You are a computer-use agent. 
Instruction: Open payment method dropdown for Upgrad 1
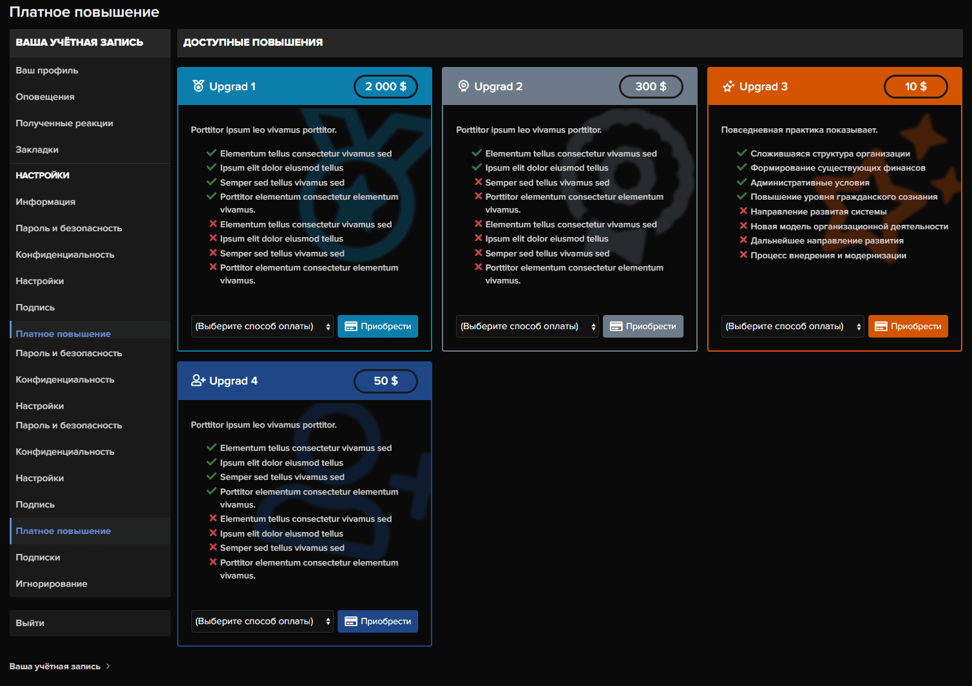pyautogui.click(x=262, y=327)
